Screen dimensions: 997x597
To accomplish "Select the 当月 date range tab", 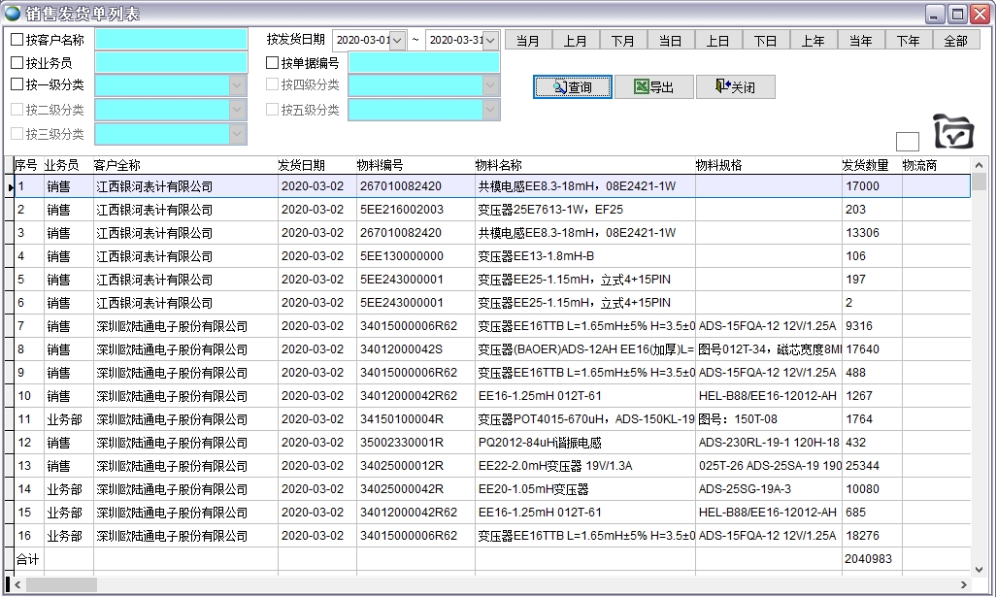I will click(528, 41).
